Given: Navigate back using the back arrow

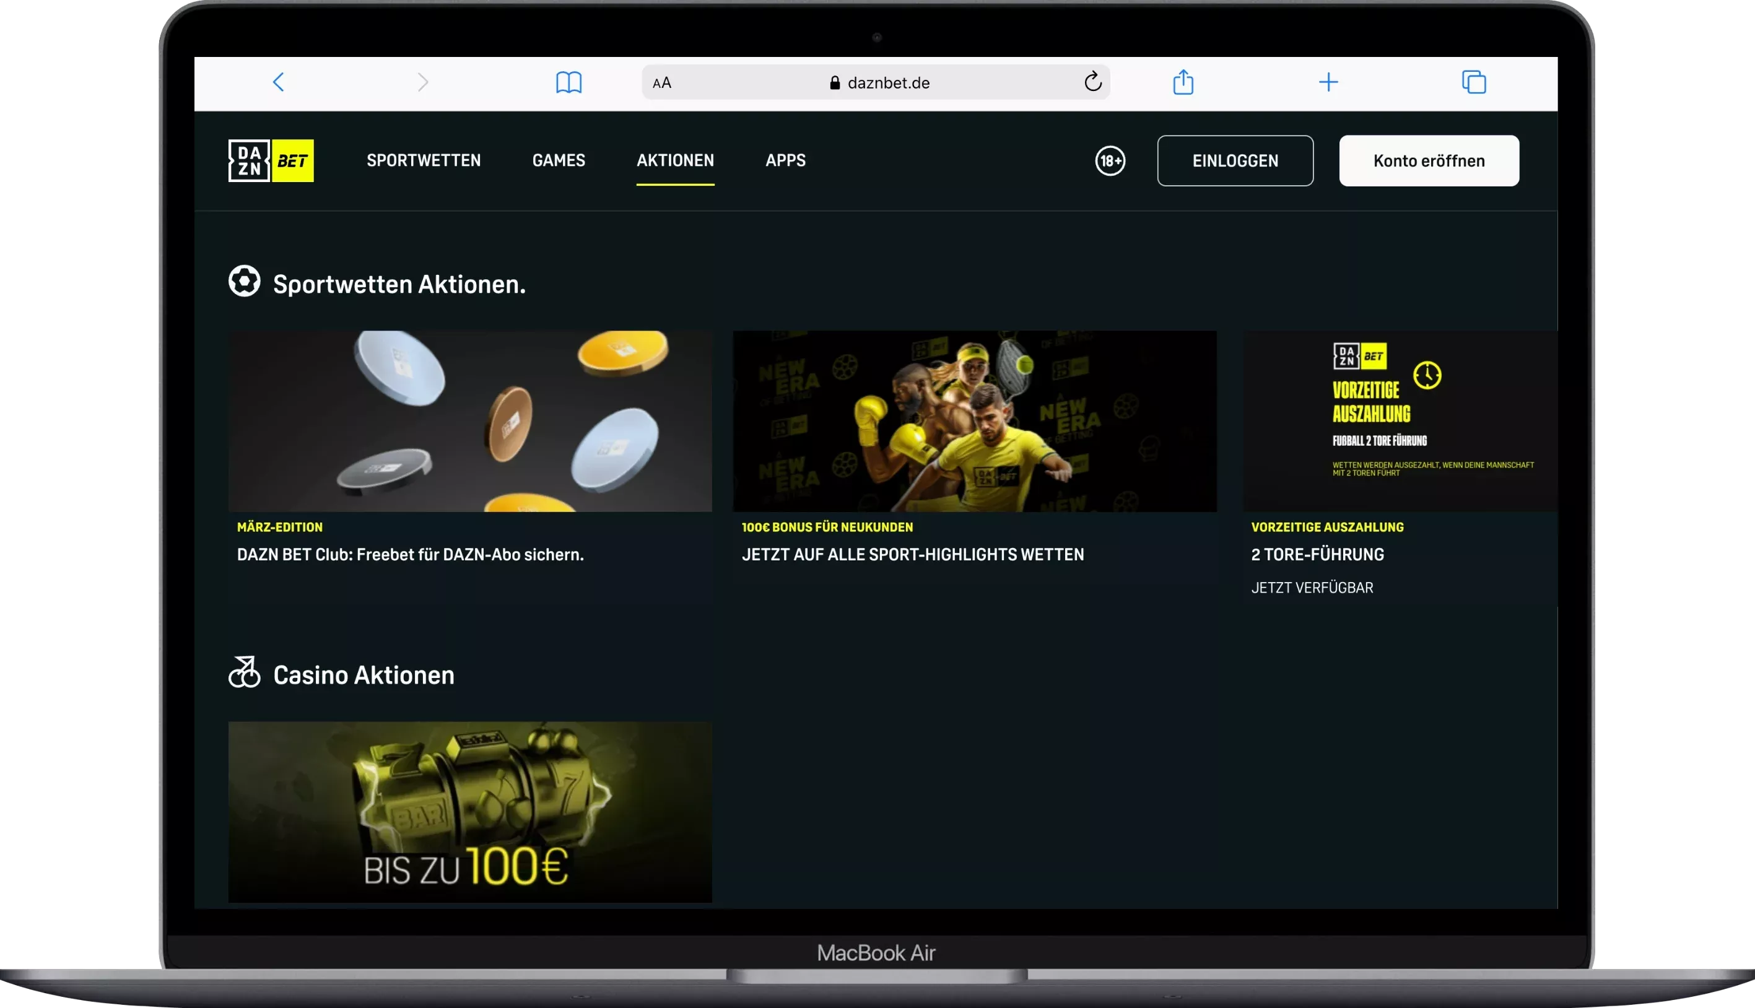Looking at the screenshot, I should [x=278, y=82].
